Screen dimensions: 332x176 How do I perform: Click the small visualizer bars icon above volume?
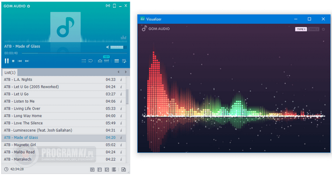pos(124,38)
